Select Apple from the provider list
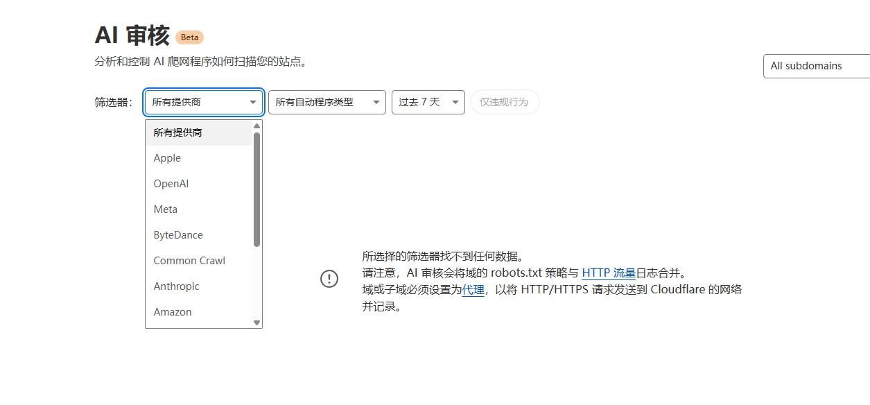The width and height of the screenshot is (870, 405). [x=166, y=157]
